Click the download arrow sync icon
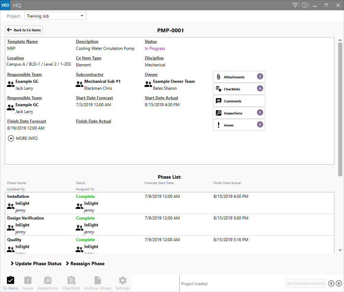This screenshot has width=344, height=292. point(338,283)
